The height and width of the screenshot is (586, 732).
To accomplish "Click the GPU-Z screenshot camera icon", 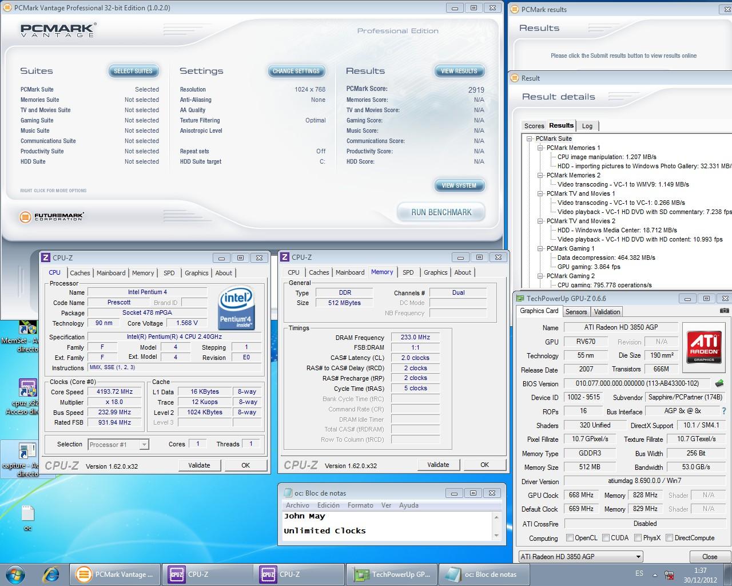I will (x=725, y=311).
